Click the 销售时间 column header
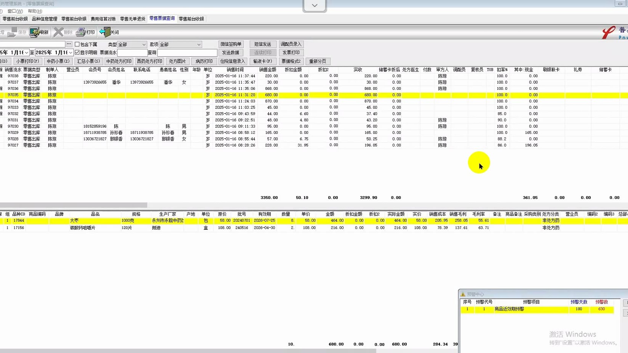 pyautogui.click(x=235, y=70)
